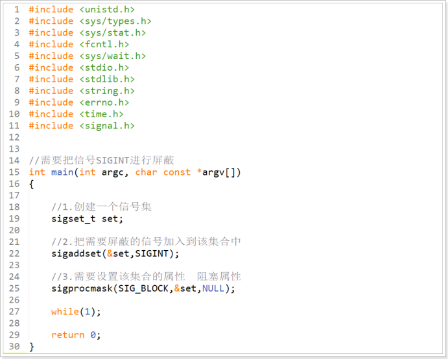Click the return 0 statement
This screenshot has width=448, height=359.
(x=76, y=335)
